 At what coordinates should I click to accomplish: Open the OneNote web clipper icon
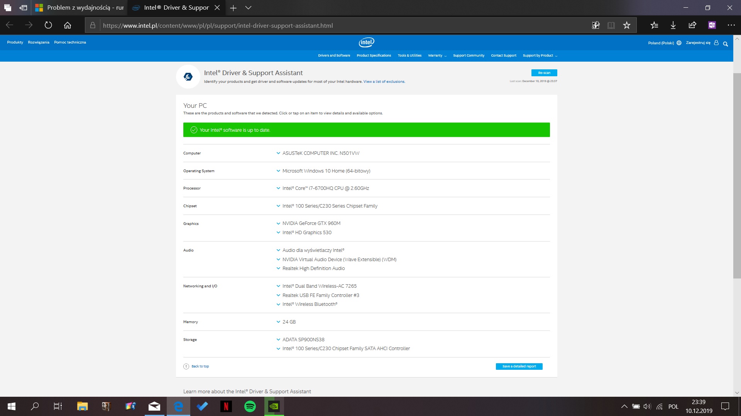coord(712,25)
